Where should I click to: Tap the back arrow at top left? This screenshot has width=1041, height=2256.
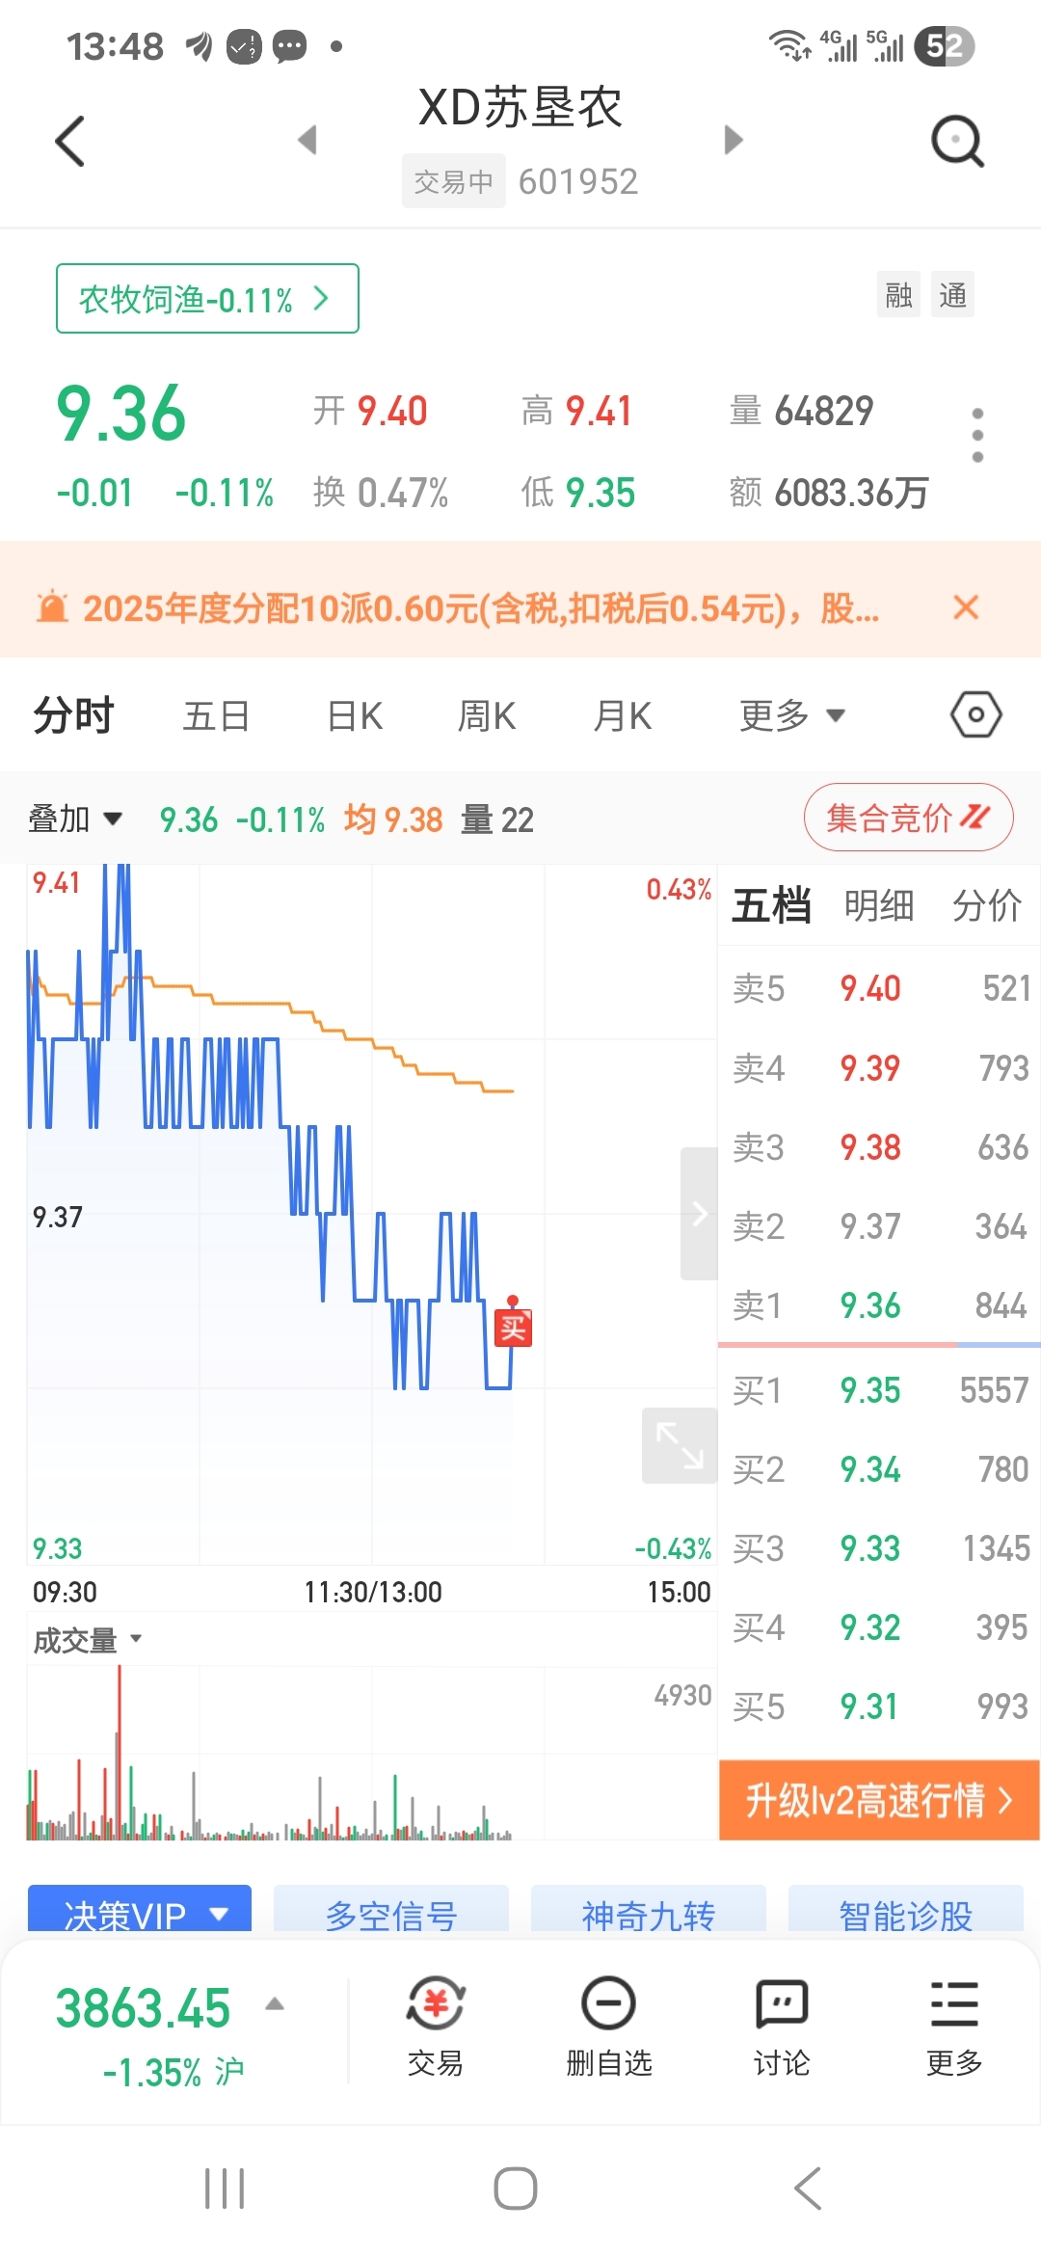click(x=70, y=142)
